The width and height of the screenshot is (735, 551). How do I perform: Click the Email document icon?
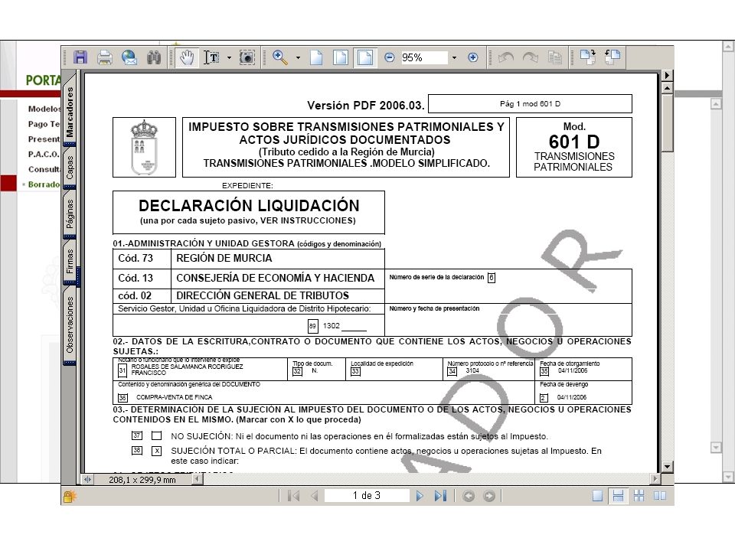coord(129,57)
